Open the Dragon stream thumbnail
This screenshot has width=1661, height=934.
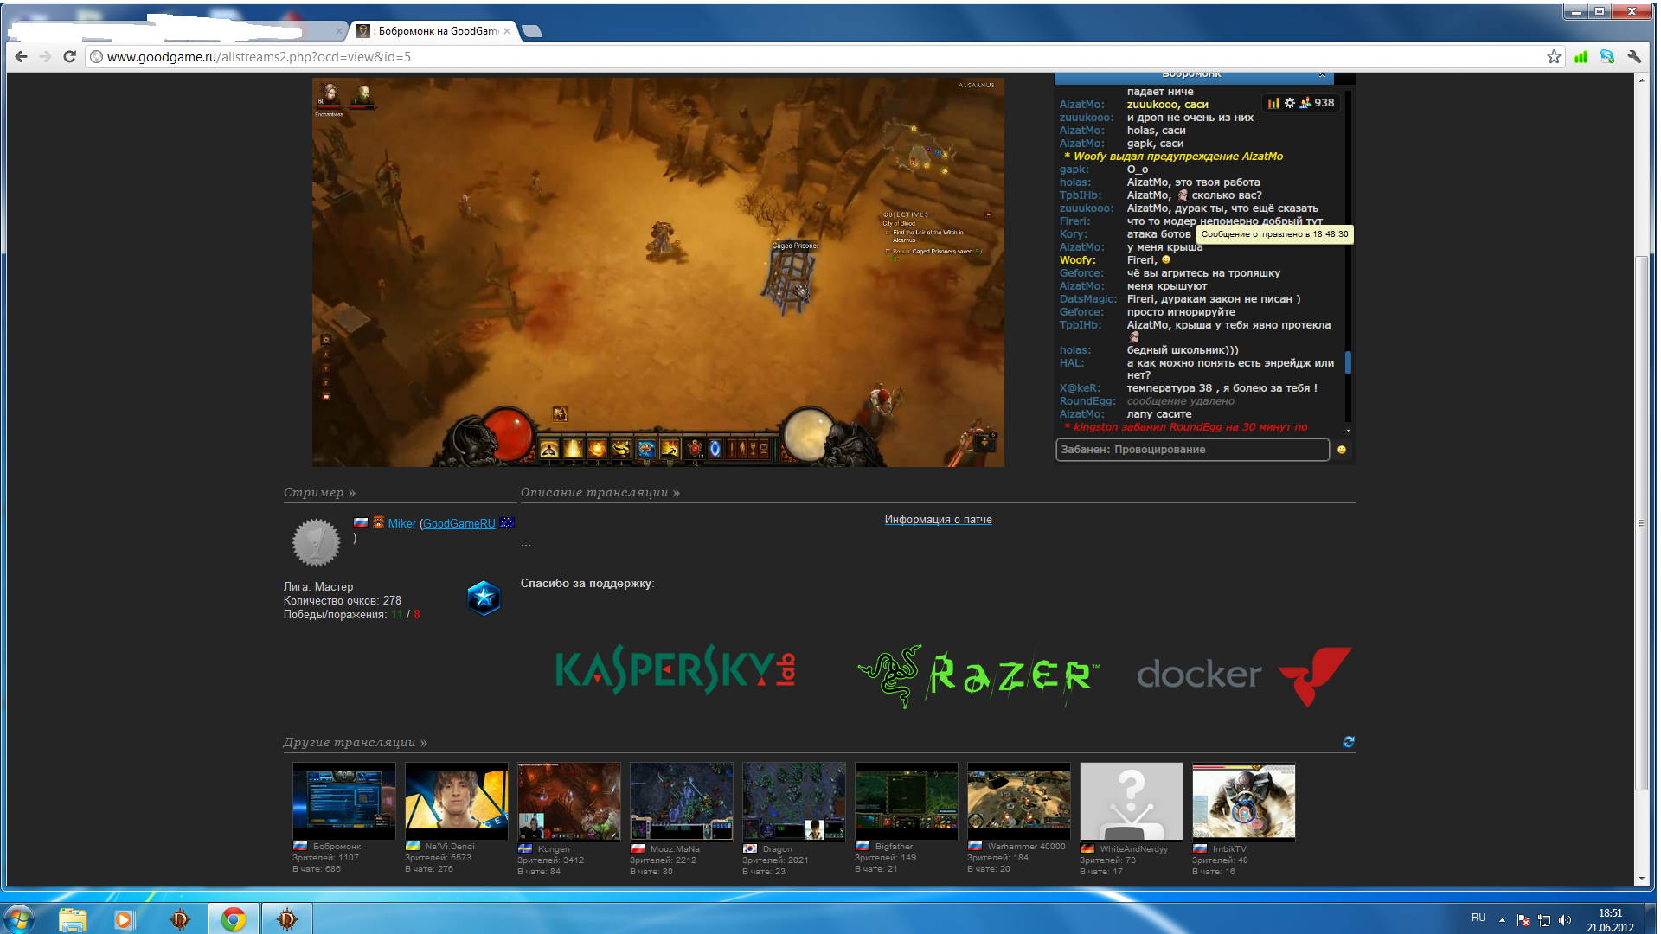tap(793, 802)
